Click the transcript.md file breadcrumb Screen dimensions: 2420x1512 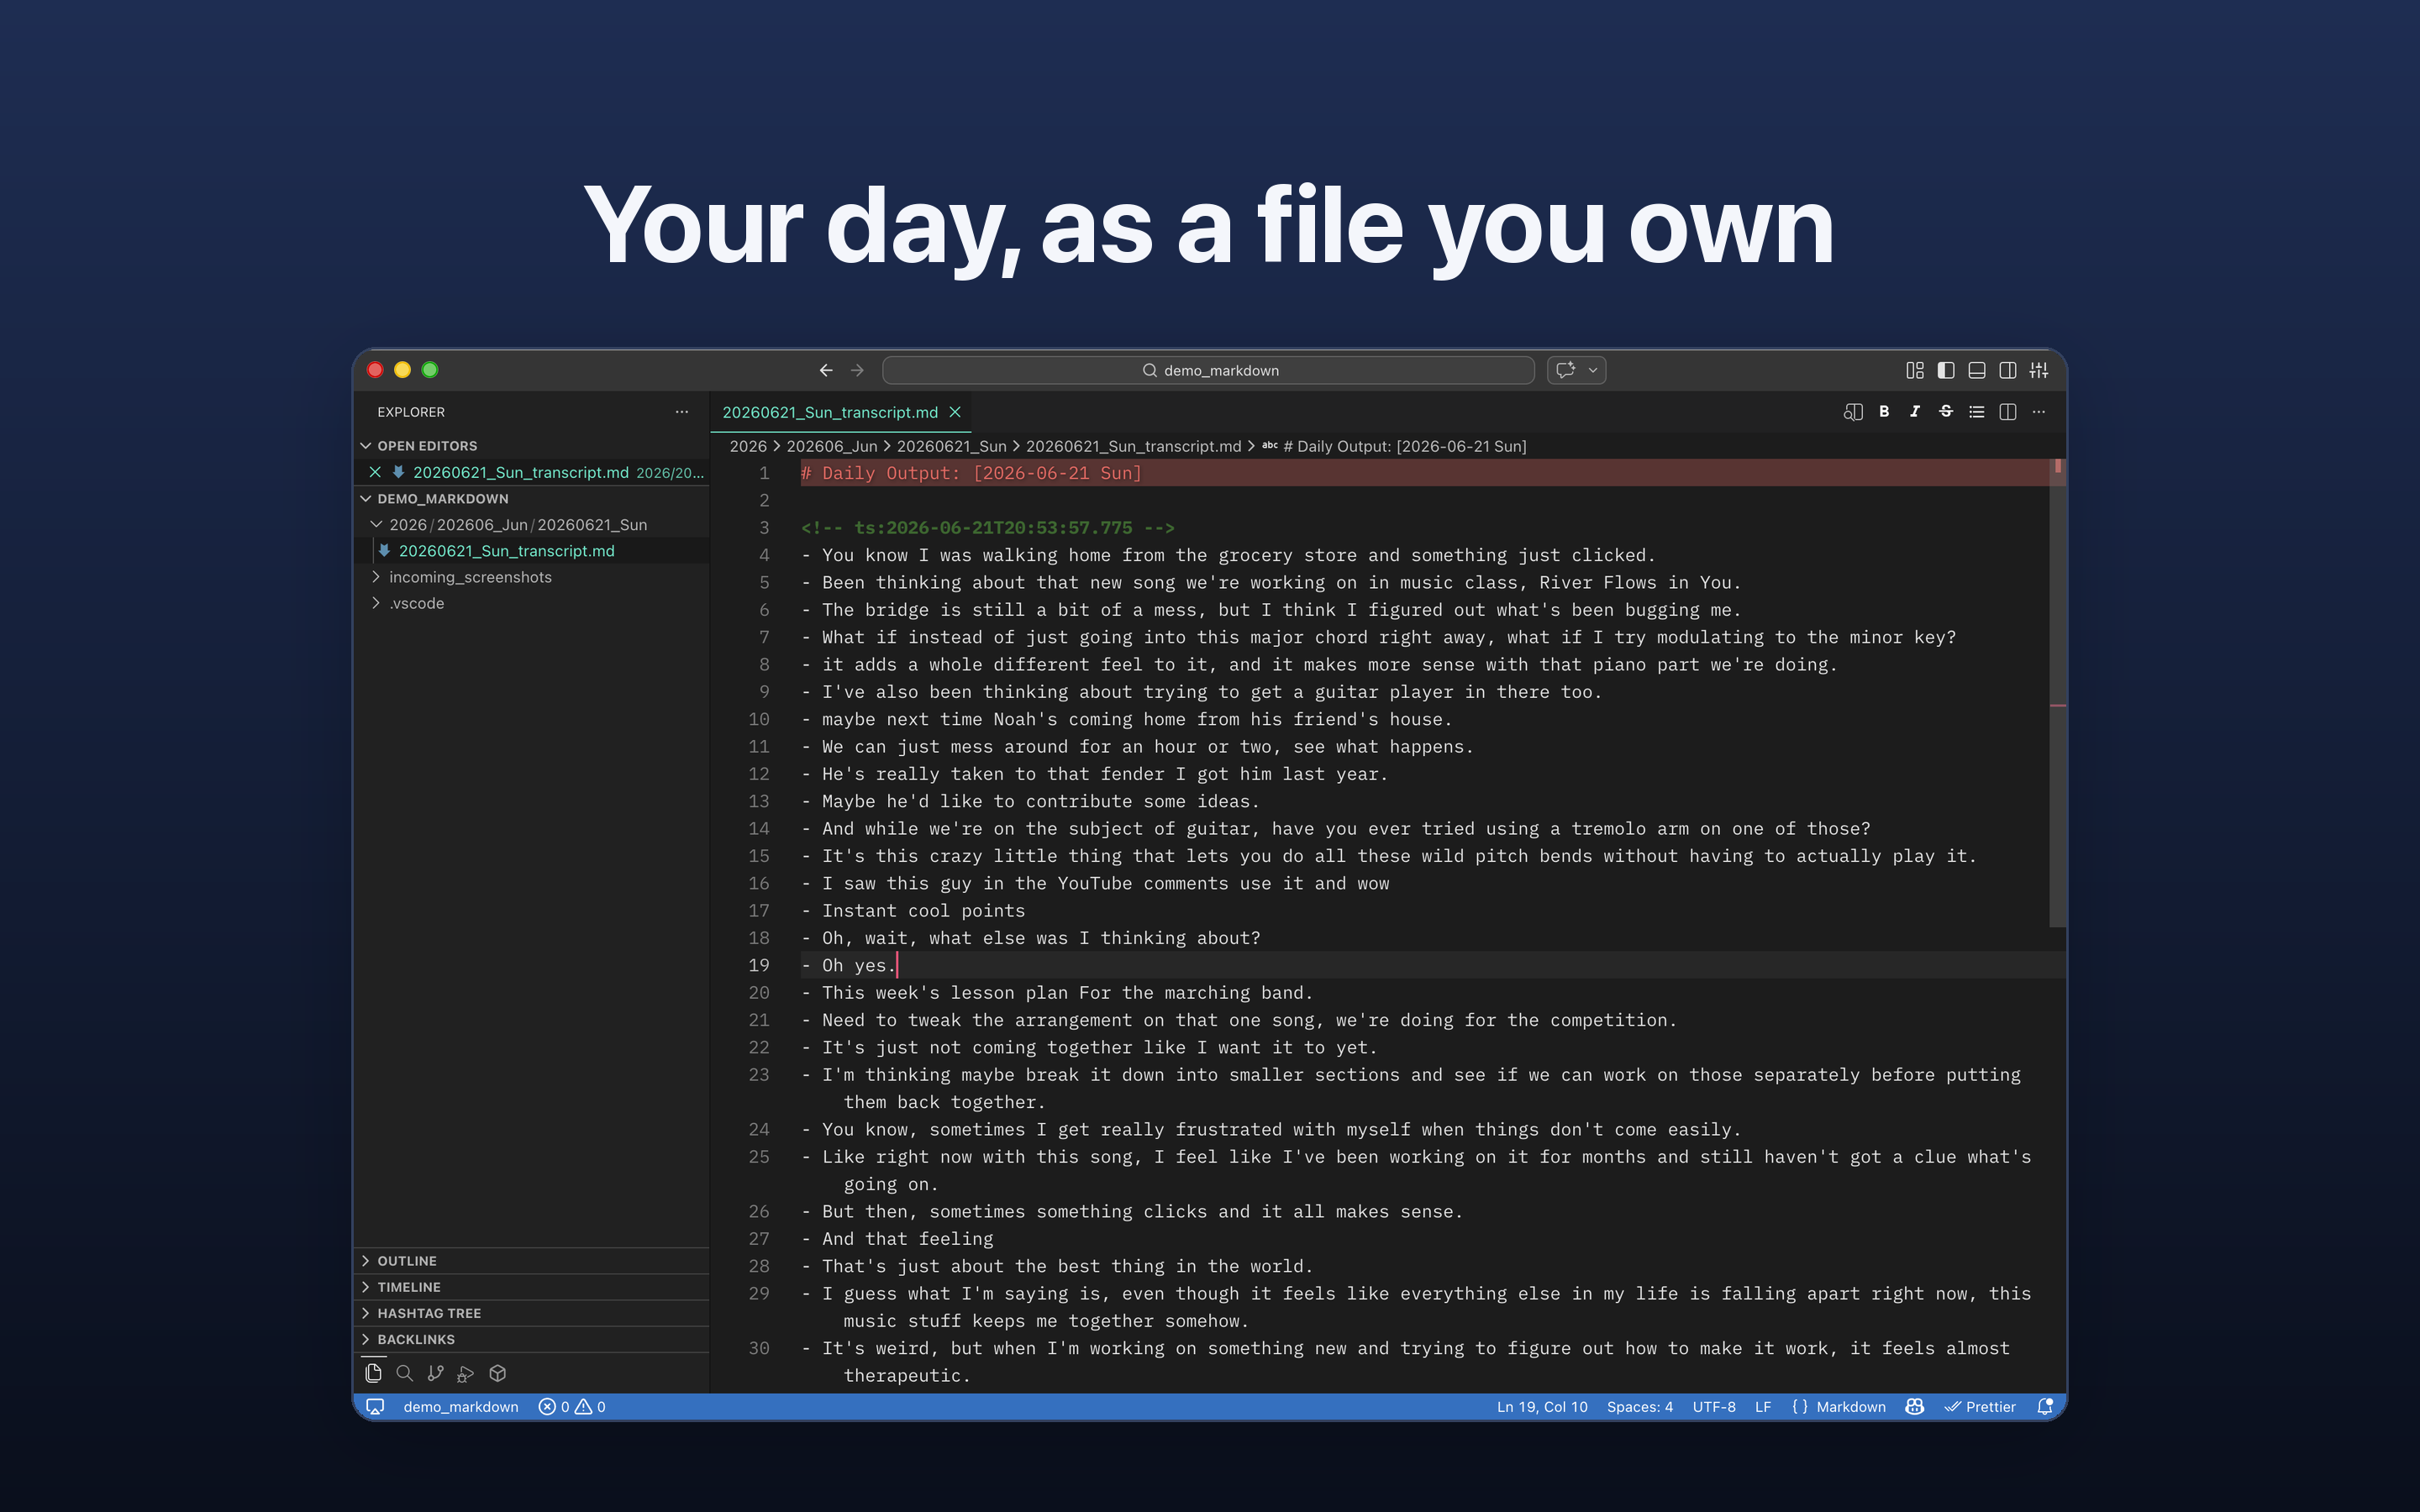(1133, 446)
